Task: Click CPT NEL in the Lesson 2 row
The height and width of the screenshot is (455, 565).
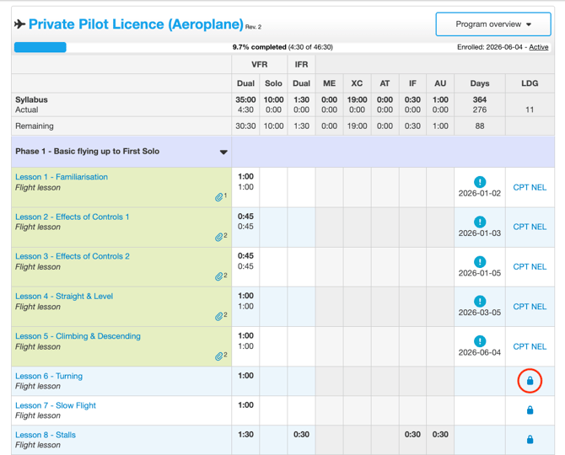Action: [x=530, y=227]
